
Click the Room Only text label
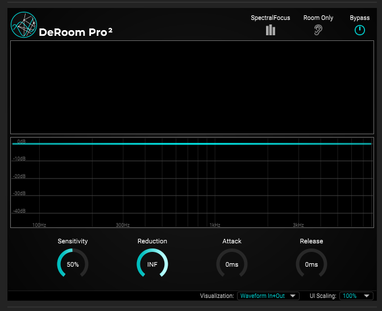pyautogui.click(x=318, y=18)
